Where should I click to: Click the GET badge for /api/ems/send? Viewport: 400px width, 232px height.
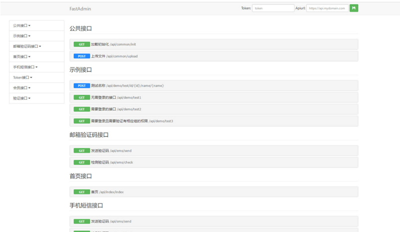81,150
